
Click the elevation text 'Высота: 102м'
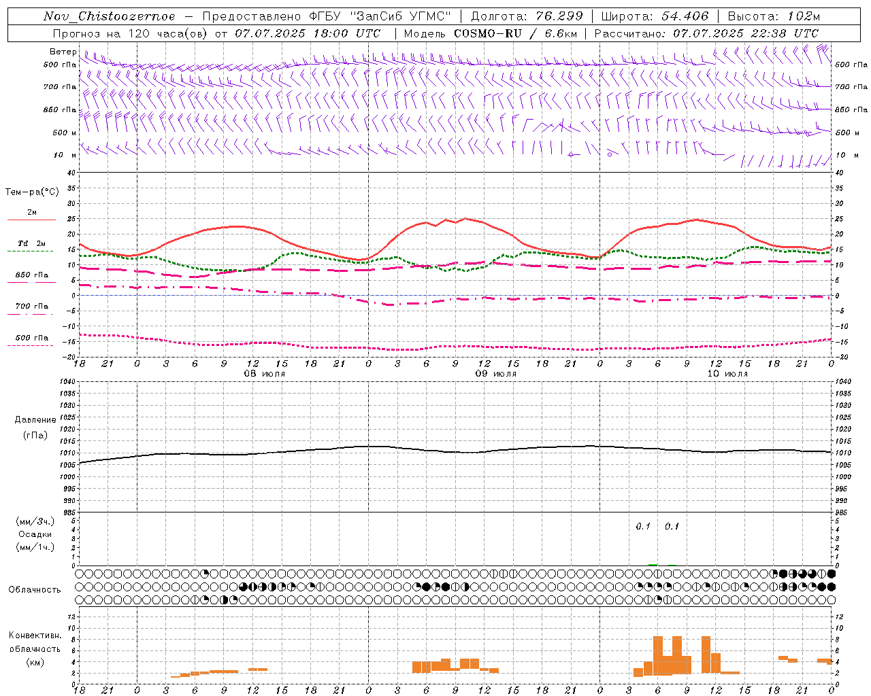pos(774,16)
